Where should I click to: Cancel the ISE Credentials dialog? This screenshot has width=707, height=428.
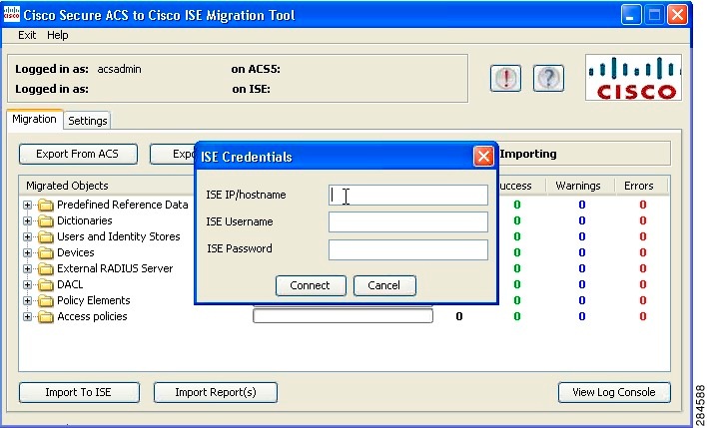point(383,285)
